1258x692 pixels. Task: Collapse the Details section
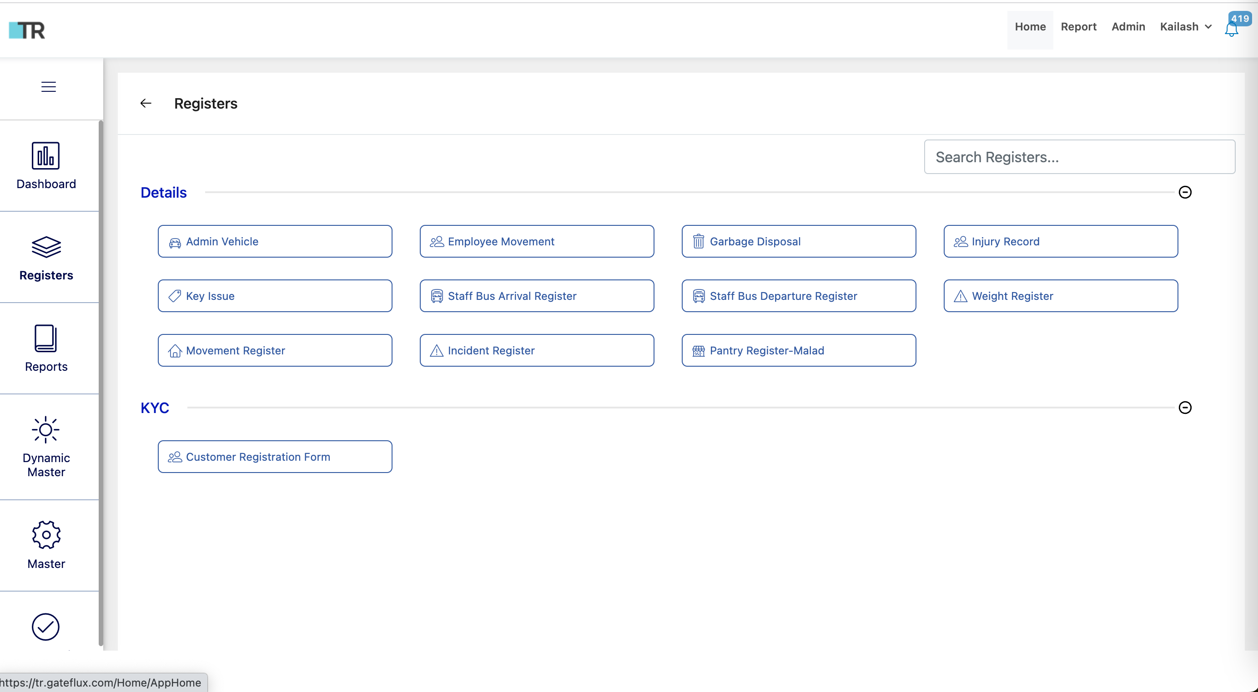1185,192
